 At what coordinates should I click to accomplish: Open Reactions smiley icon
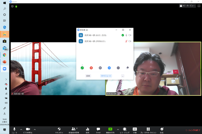coord(162,130)
